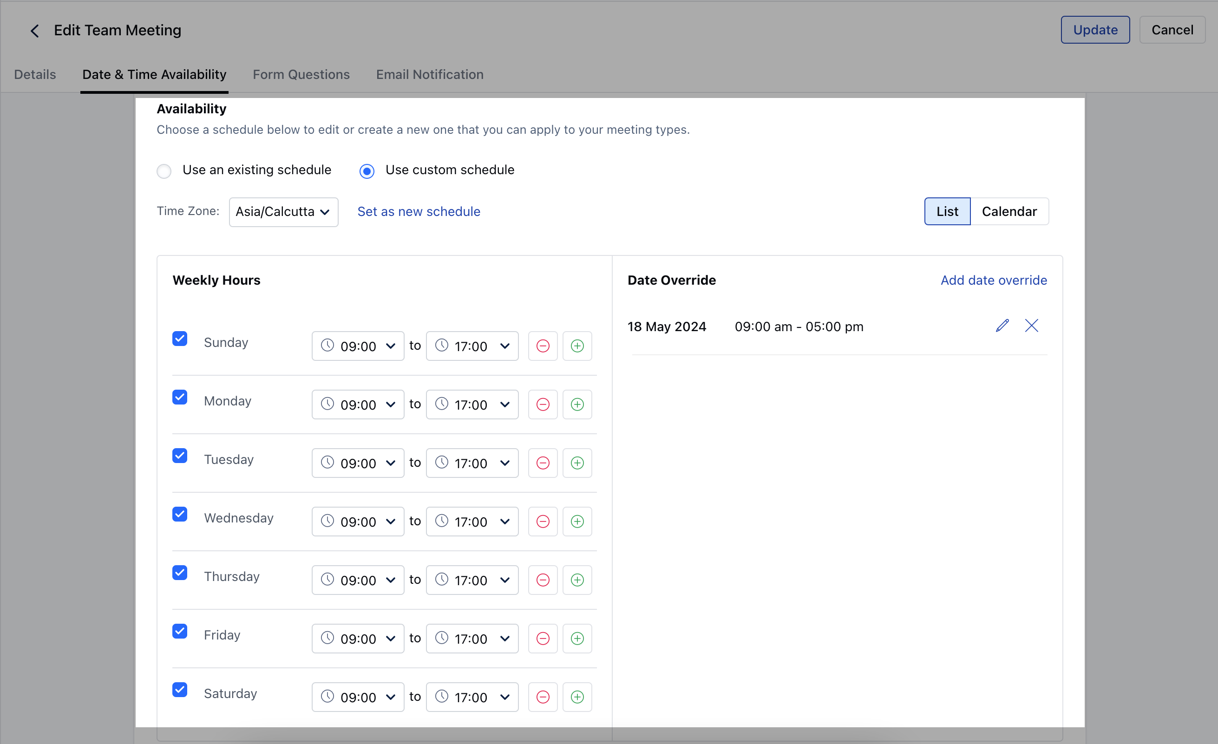Click the Update button
This screenshot has height=744, width=1218.
click(x=1095, y=30)
